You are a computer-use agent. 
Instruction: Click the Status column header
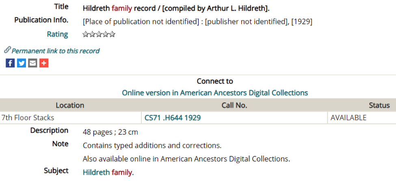(x=379, y=105)
